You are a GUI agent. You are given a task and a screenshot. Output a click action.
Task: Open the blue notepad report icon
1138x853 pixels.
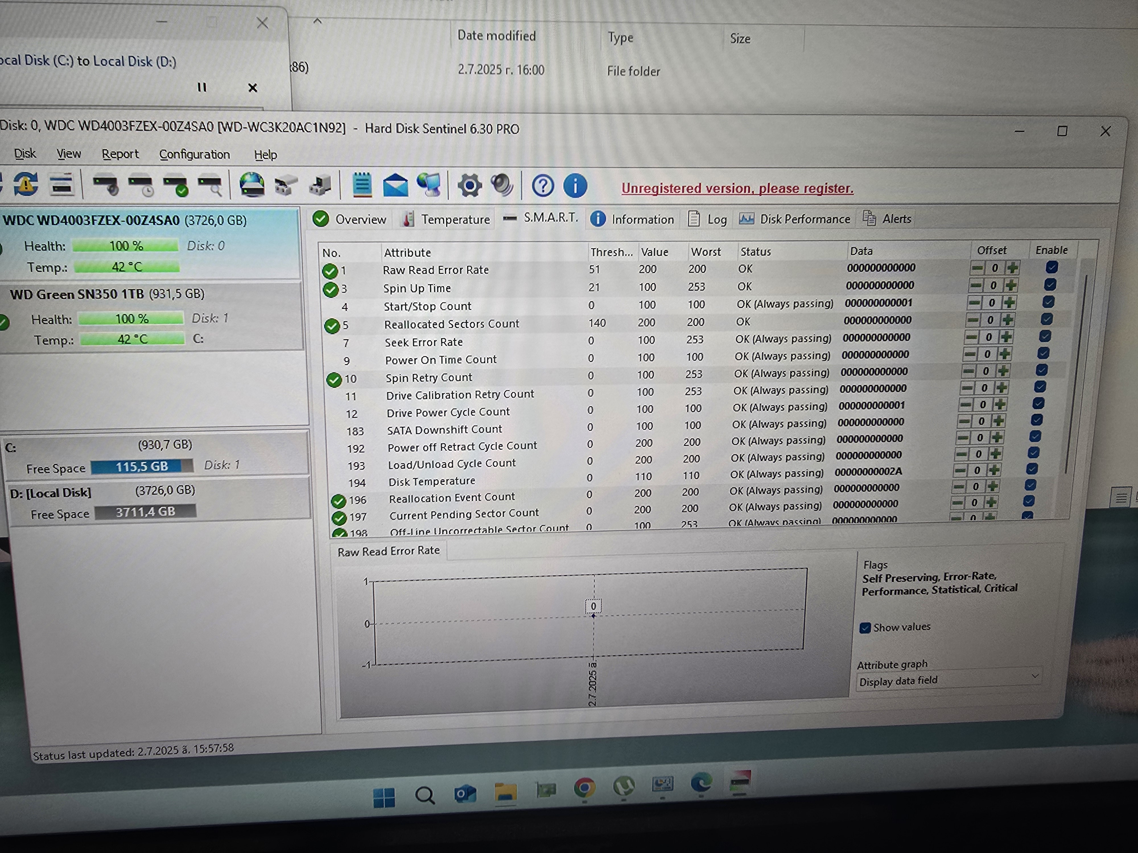click(362, 185)
